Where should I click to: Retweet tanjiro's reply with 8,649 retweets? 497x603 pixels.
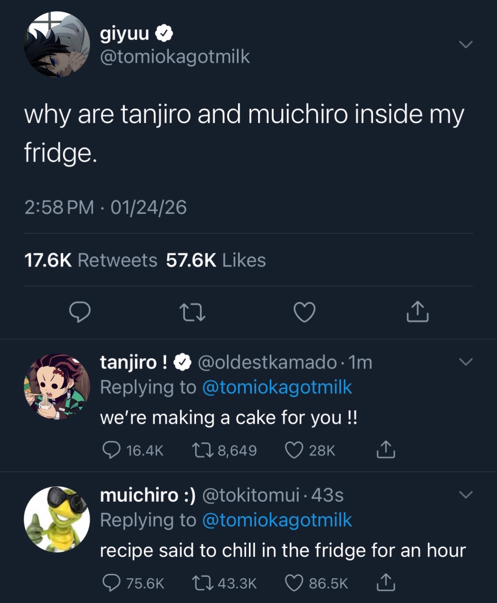coord(225,450)
